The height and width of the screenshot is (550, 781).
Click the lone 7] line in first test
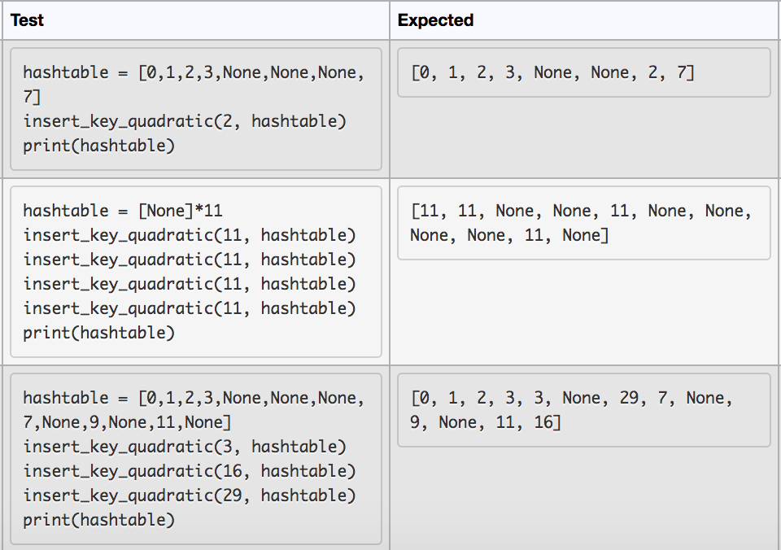pyautogui.click(x=32, y=97)
